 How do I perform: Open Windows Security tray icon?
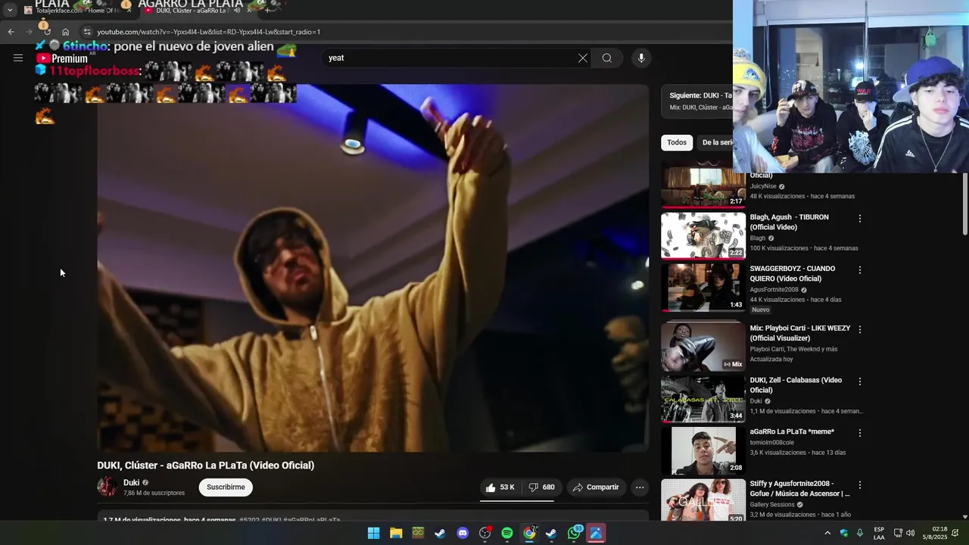click(x=844, y=533)
